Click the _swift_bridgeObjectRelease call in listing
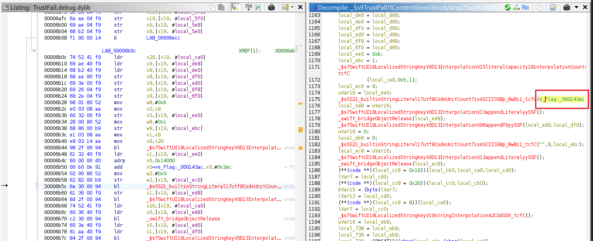The height and width of the screenshot is (241, 593). 183,218
